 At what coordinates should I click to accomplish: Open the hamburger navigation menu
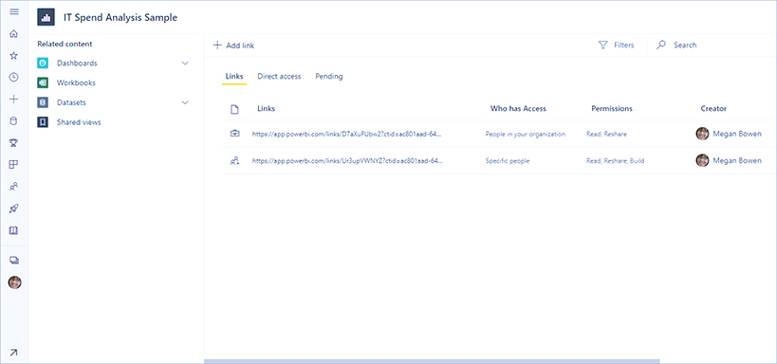[x=14, y=12]
